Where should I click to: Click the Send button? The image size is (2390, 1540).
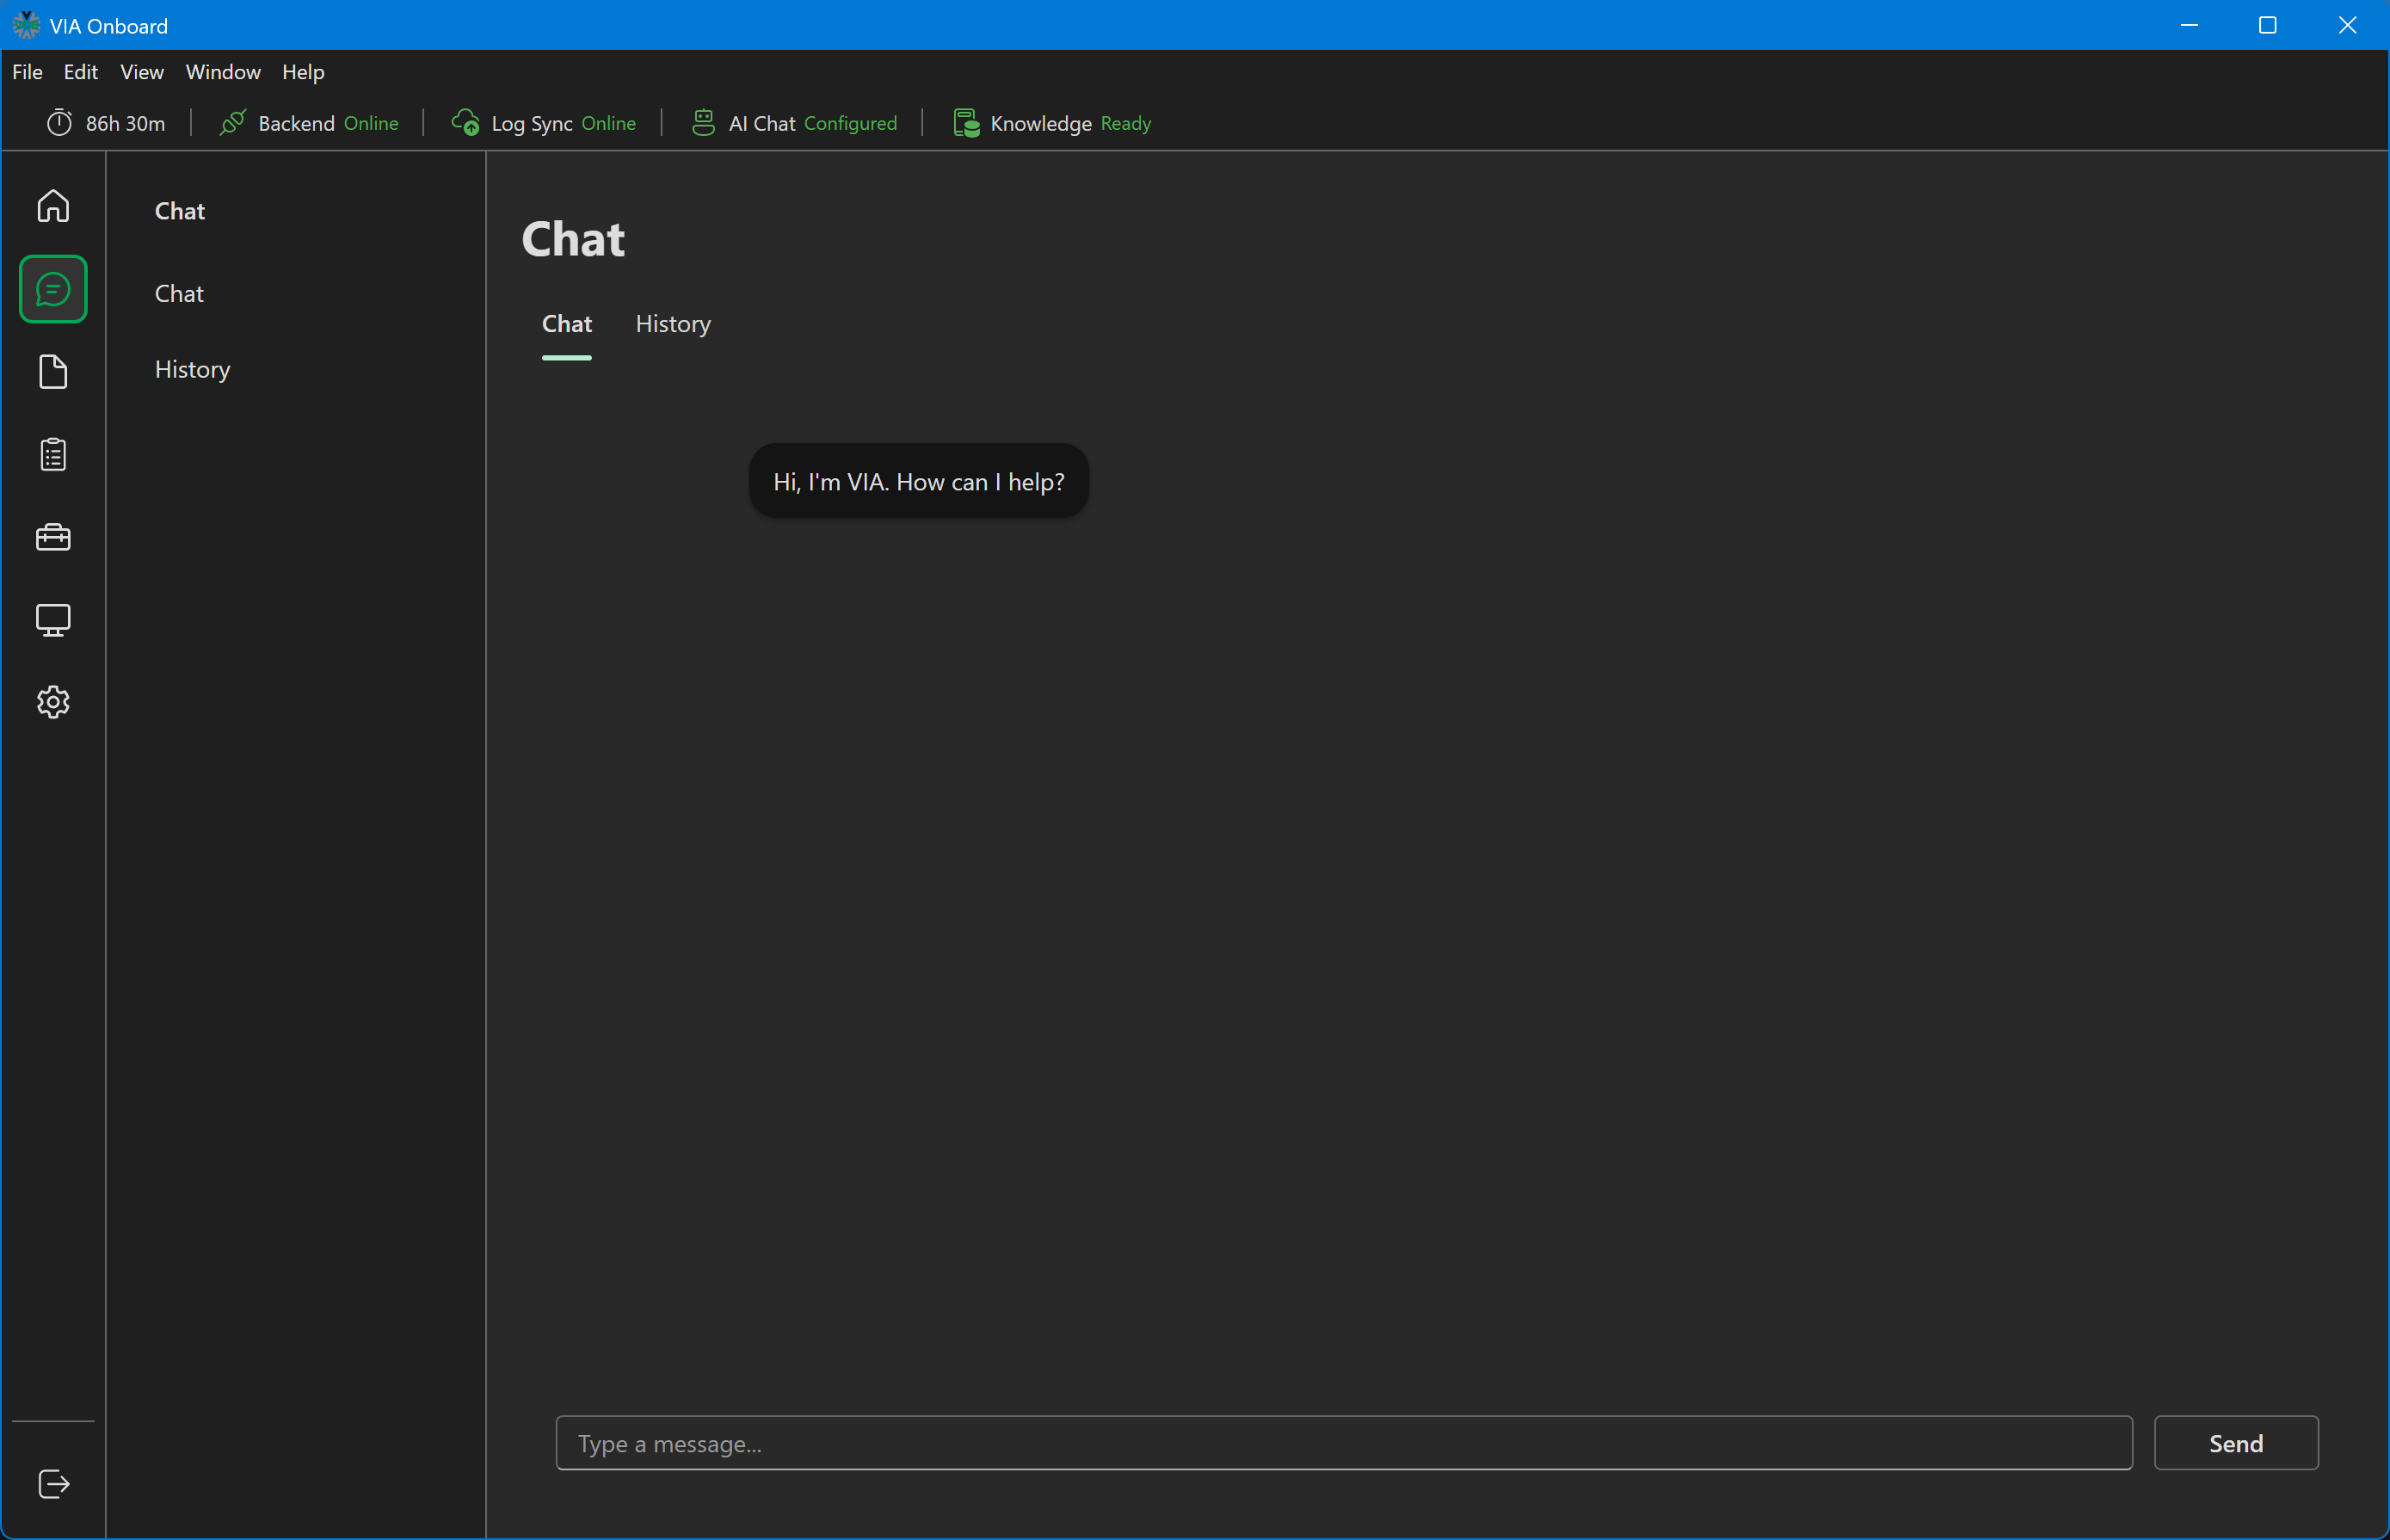click(2236, 1443)
